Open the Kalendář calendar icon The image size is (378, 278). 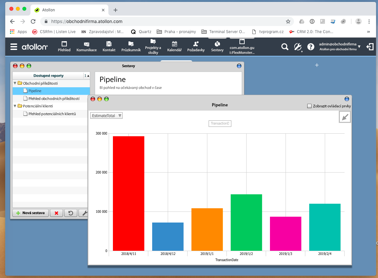(174, 44)
